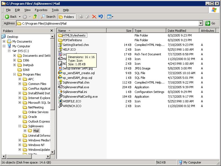Viewport: 221px width, 166px height.
Task: Sort by the Date Modified column header
Action: [177, 31]
